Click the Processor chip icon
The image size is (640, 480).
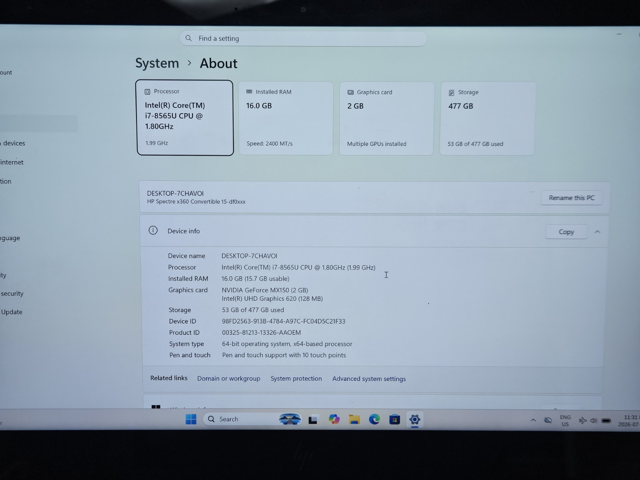click(x=147, y=92)
